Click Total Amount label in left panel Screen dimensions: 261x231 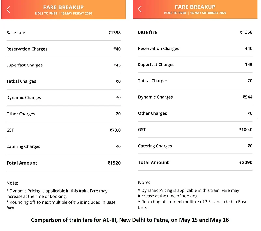22,163
